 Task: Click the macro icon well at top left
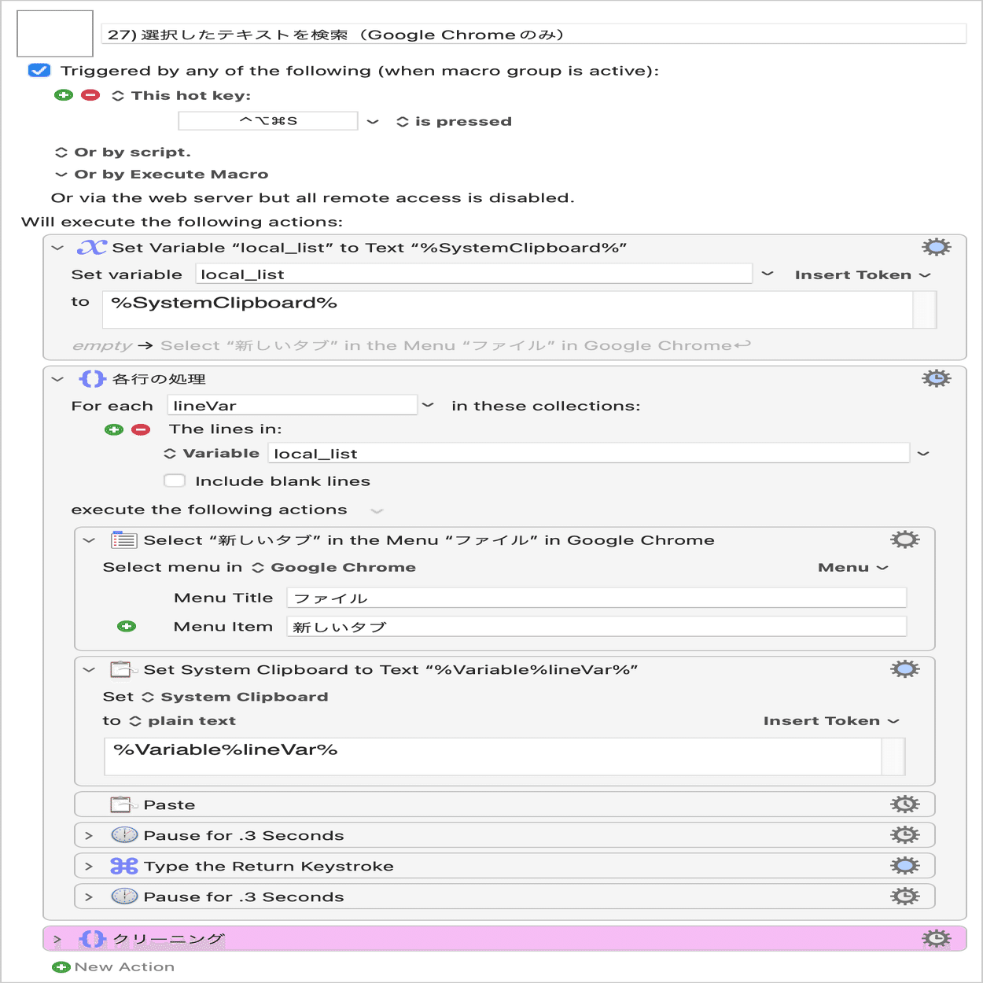tap(54, 33)
